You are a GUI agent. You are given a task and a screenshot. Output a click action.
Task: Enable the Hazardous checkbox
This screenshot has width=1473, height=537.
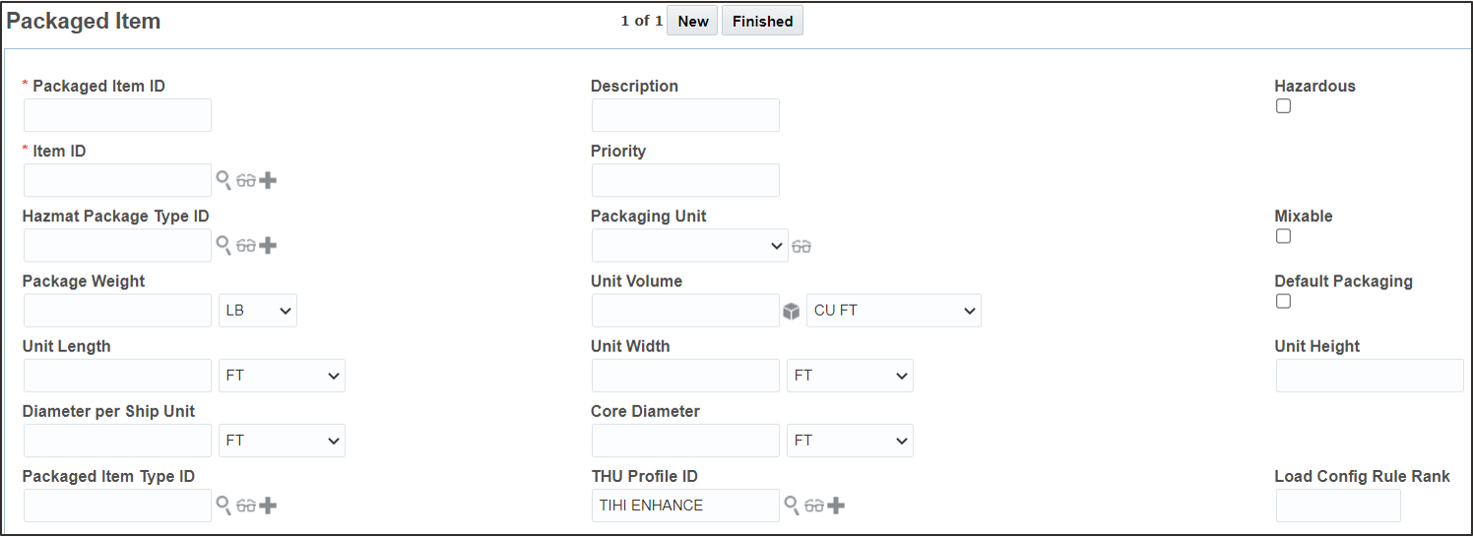[x=1283, y=106]
